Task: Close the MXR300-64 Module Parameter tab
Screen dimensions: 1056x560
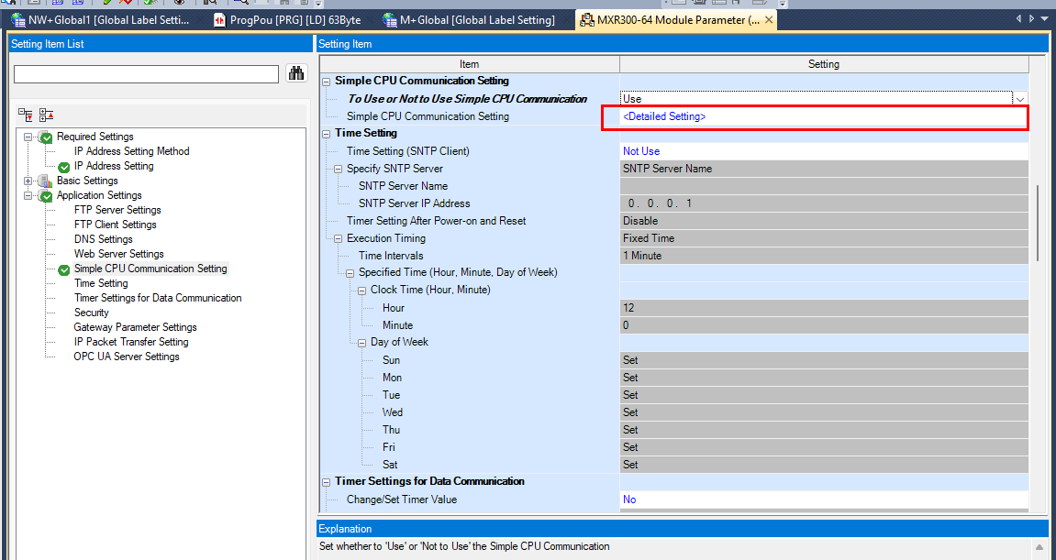Action: click(769, 20)
